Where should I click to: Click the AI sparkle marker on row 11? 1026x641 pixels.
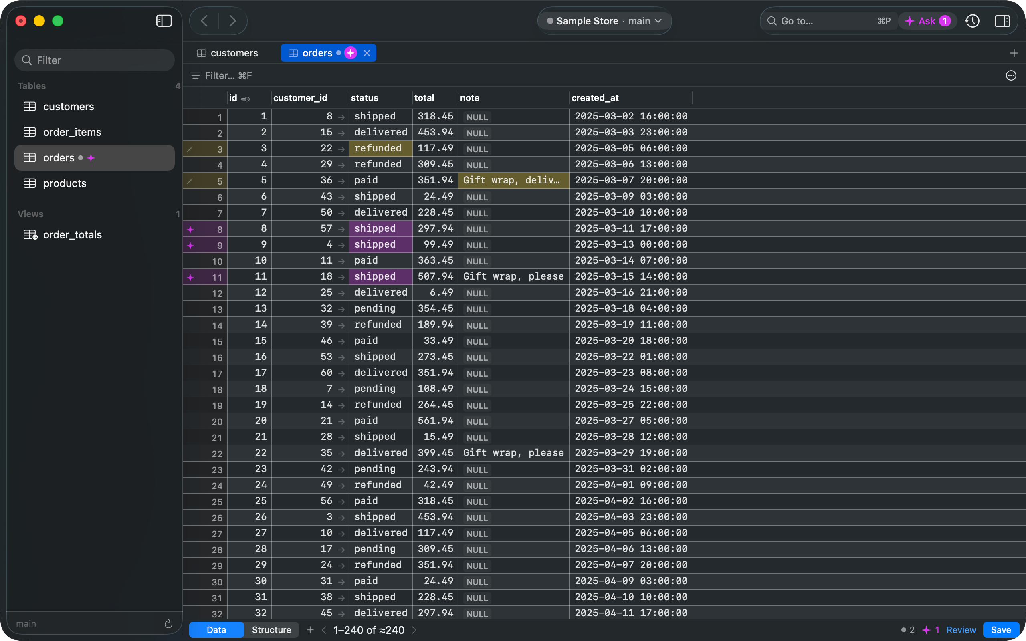point(190,278)
